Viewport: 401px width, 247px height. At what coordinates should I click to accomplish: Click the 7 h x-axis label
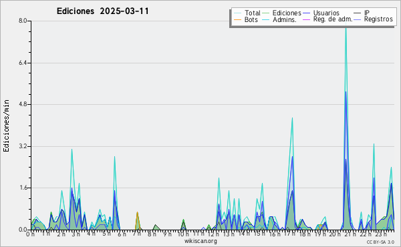[137, 234]
